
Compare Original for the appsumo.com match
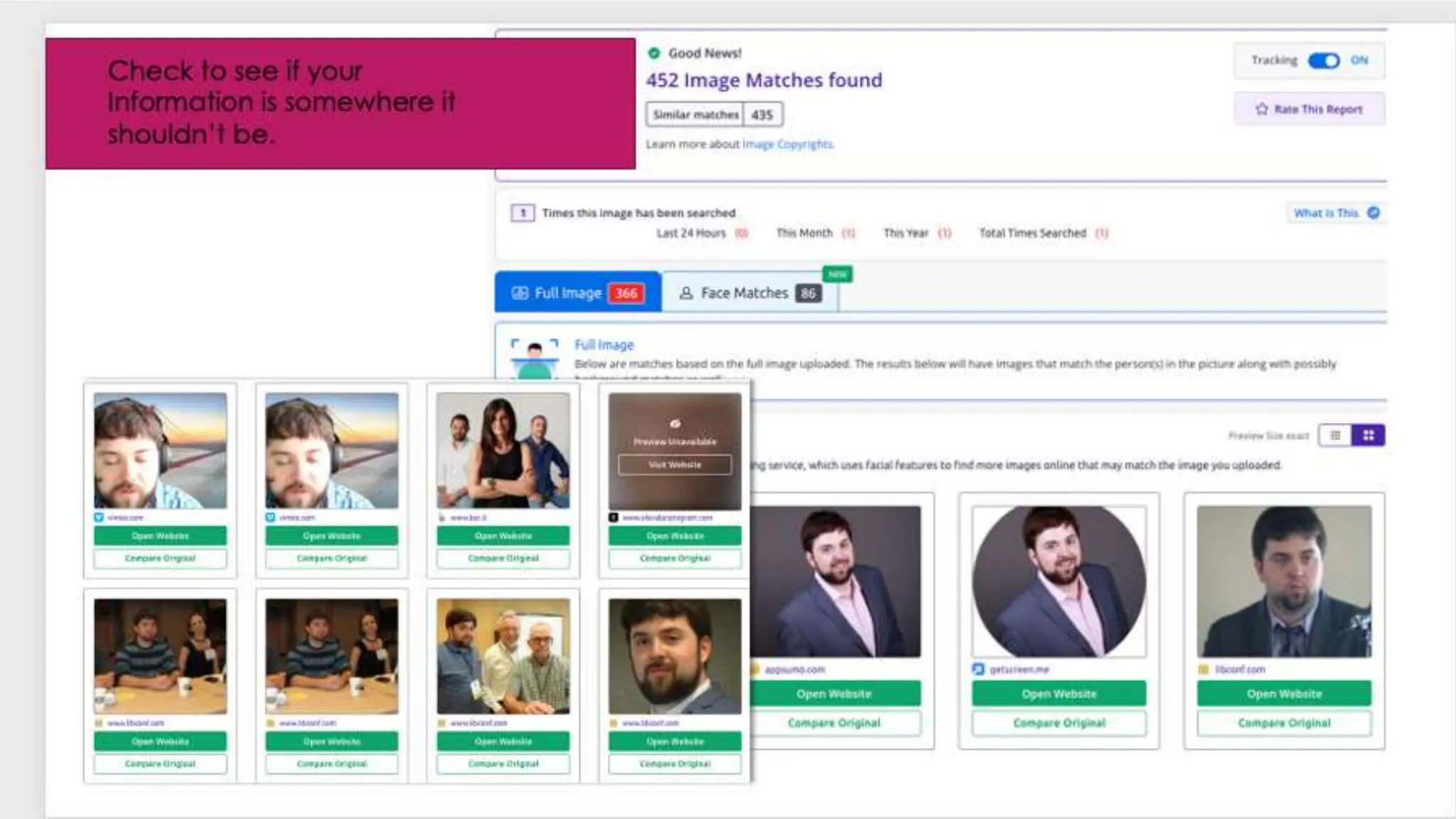pos(834,723)
